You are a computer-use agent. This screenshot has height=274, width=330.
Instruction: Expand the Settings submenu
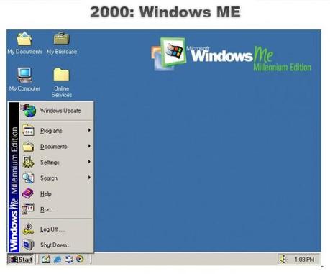click(57, 162)
